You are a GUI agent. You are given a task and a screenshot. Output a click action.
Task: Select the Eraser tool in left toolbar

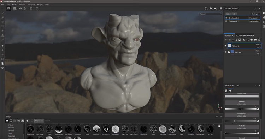click(x=2, y=18)
